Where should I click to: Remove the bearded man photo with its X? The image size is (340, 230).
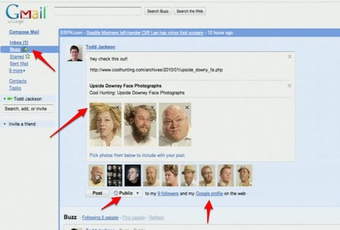point(152,107)
